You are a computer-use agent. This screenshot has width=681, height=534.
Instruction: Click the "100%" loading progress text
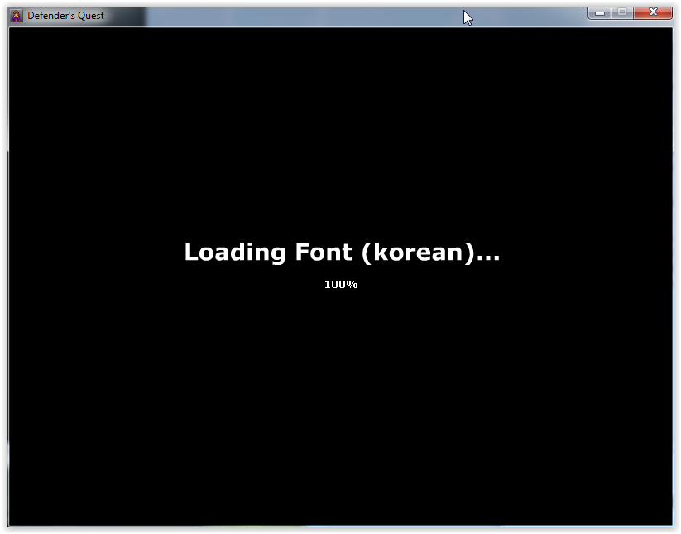pos(341,285)
